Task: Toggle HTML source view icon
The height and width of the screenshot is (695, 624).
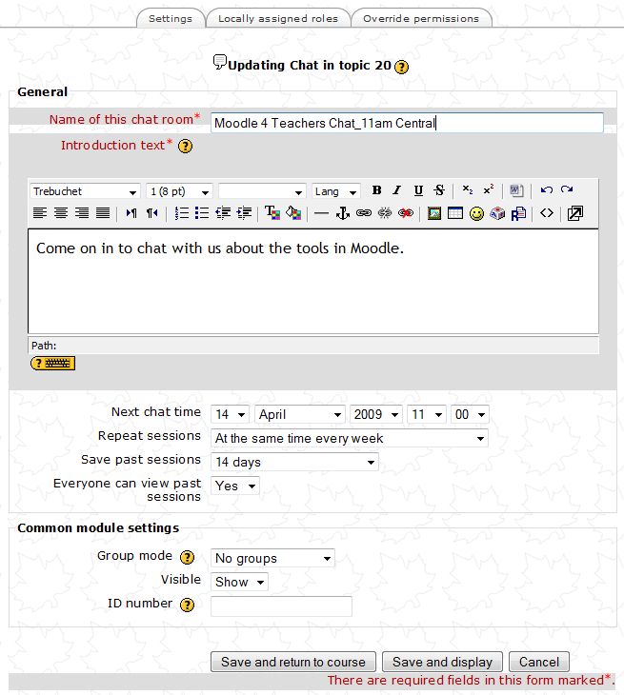Action: [x=547, y=213]
